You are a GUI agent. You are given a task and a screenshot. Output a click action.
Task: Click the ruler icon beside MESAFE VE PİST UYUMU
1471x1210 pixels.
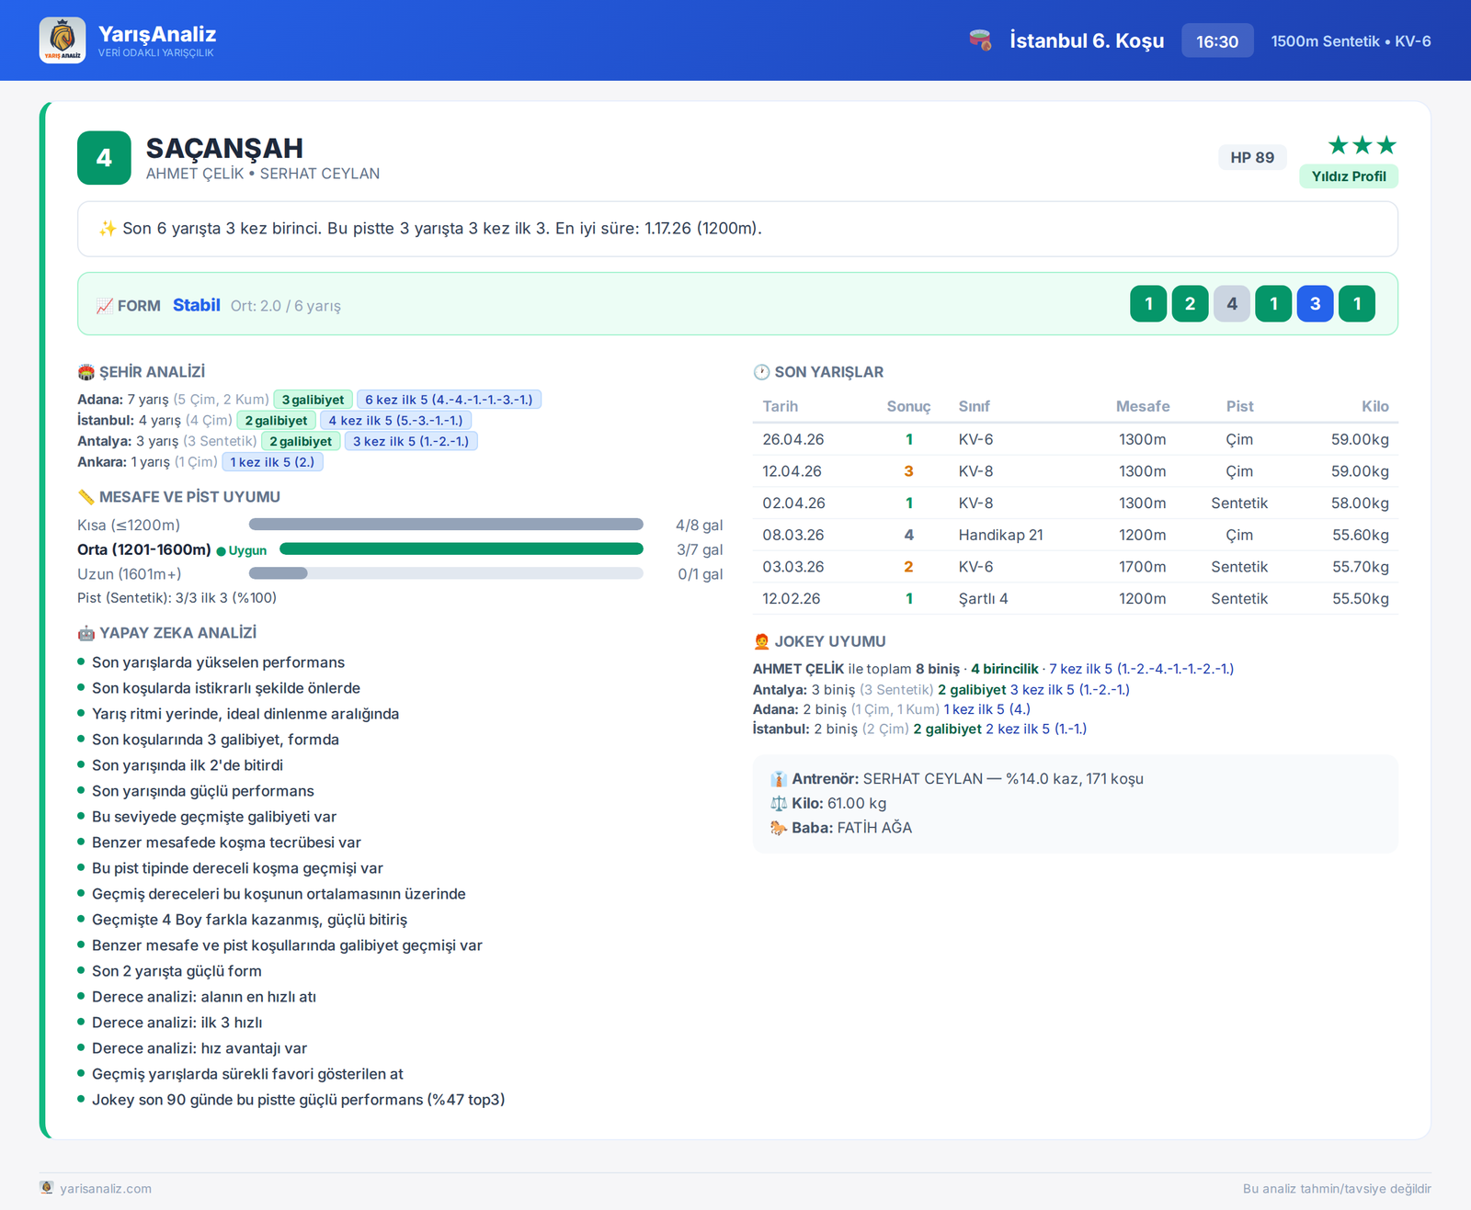click(x=86, y=497)
